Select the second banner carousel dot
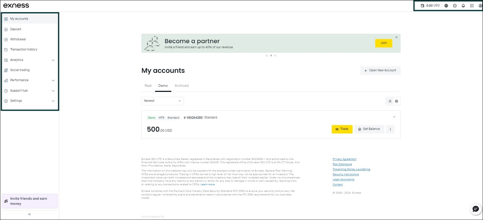Screen dimensions: 483x220 coord(271,55)
